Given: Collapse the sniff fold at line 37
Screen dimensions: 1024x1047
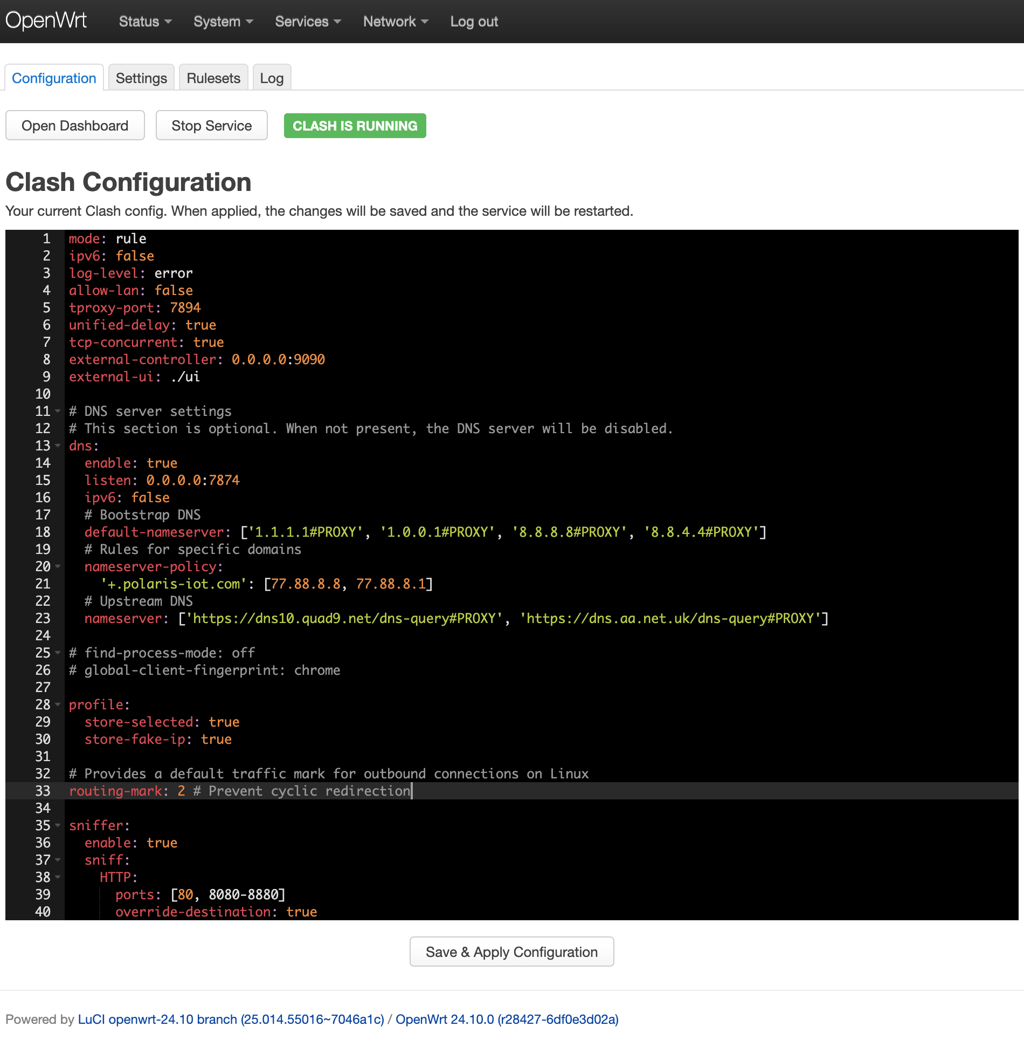Looking at the screenshot, I should [x=58, y=860].
